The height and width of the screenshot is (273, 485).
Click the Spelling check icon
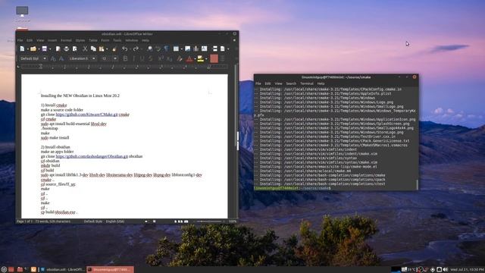pyautogui.click(x=158, y=49)
